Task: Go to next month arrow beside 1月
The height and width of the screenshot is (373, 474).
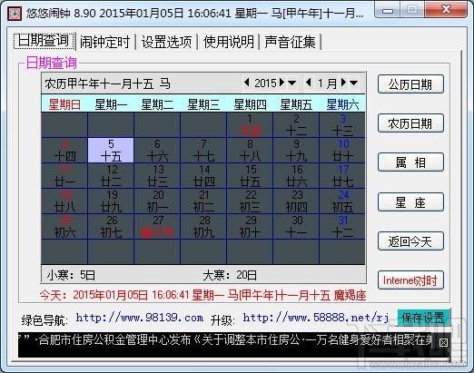Action: click(343, 83)
